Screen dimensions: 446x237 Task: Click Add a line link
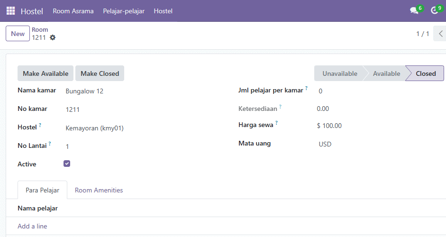32,226
